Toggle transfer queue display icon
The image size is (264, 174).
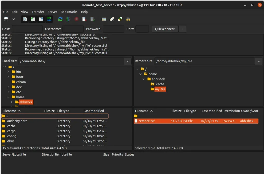coord(49,19)
